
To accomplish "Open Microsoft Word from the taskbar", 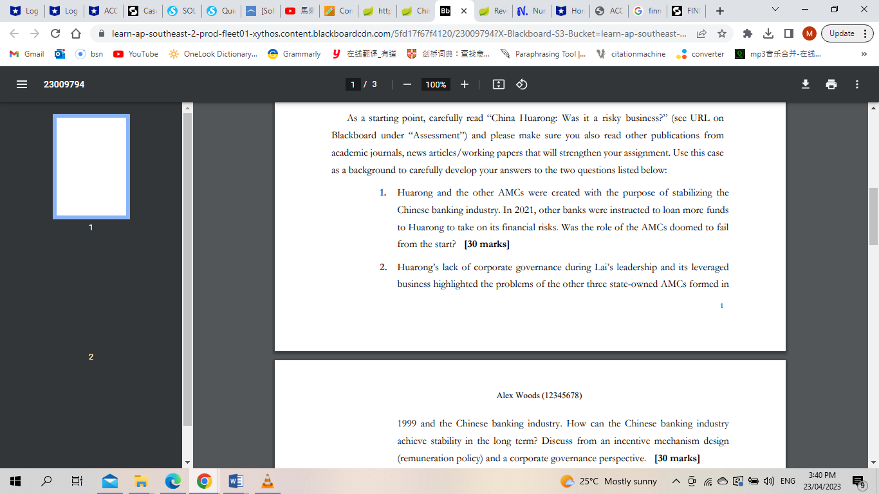I will click(x=236, y=481).
